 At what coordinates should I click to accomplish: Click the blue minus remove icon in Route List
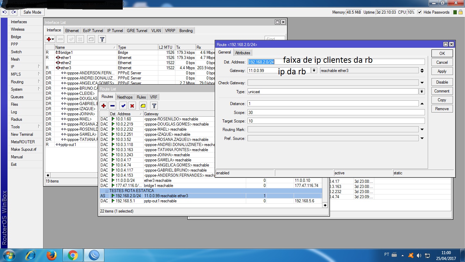(112, 106)
